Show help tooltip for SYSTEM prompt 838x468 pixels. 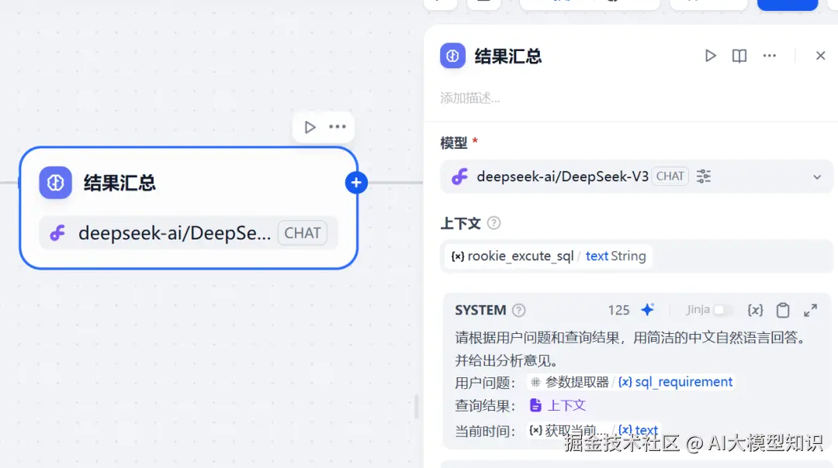tap(518, 310)
